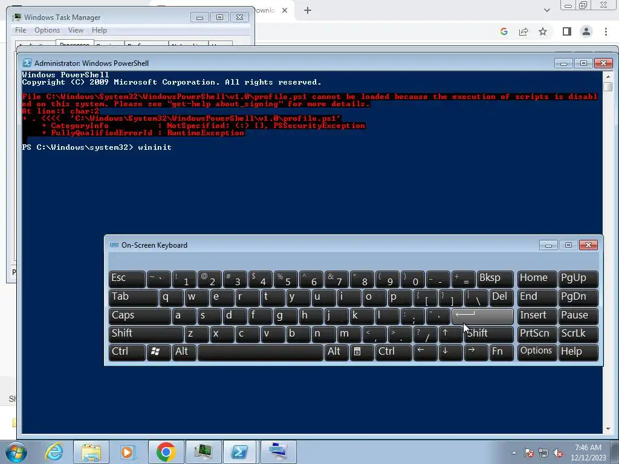This screenshot has width=619, height=464.
Task: Select the Processes tab in Task Manager
Action: (x=74, y=43)
